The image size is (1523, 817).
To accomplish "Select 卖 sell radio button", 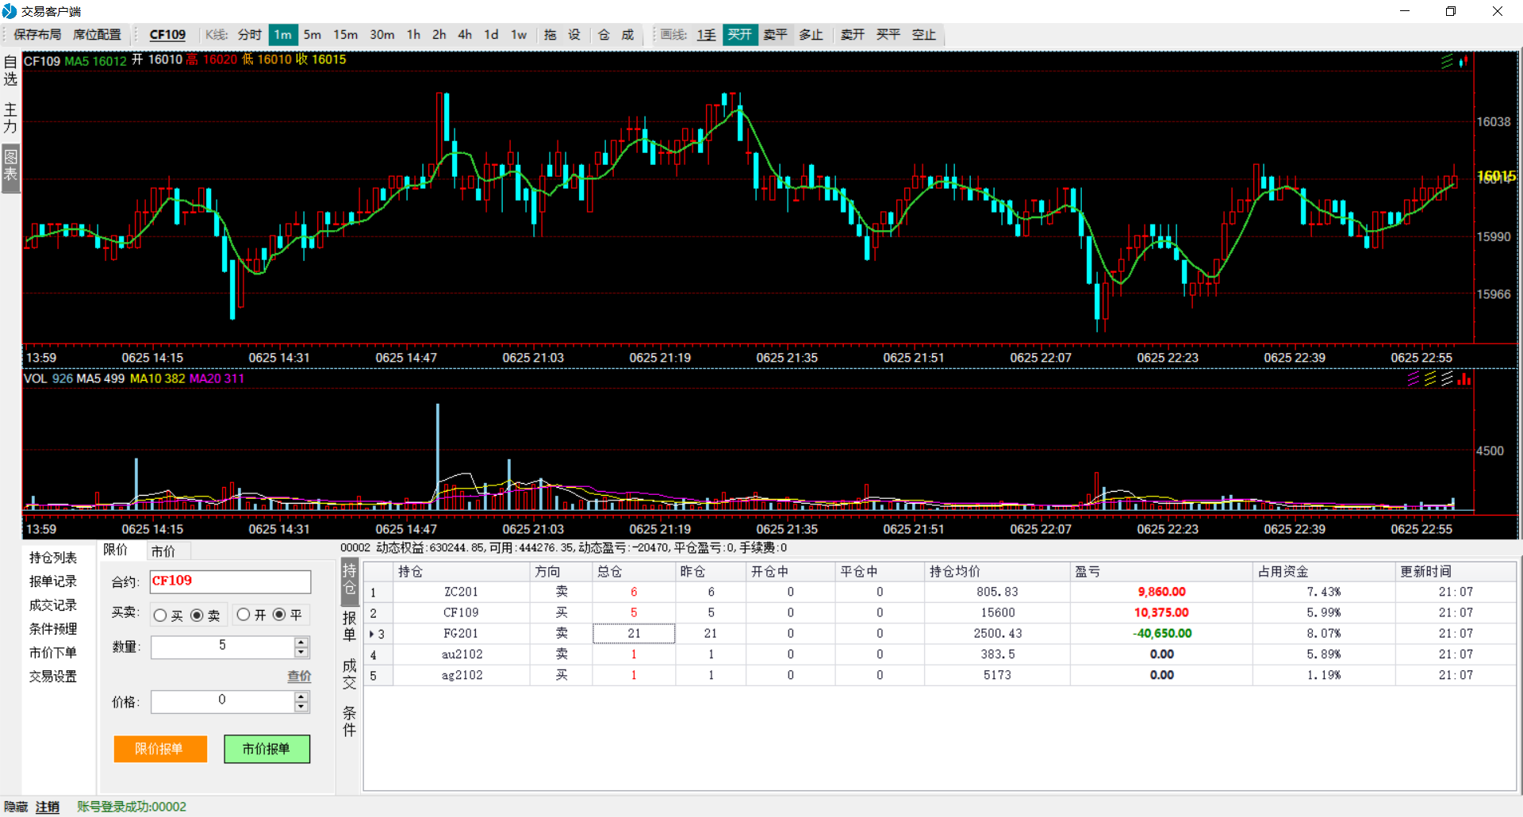I will (x=197, y=616).
